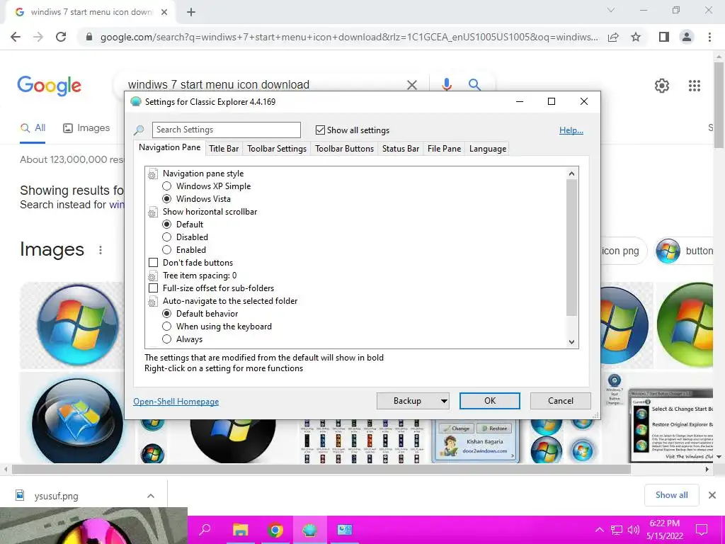Screen dimensions: 725x544
Task: Click the Classic Shell taskbar icon
Action: click(x=310, y=530)
